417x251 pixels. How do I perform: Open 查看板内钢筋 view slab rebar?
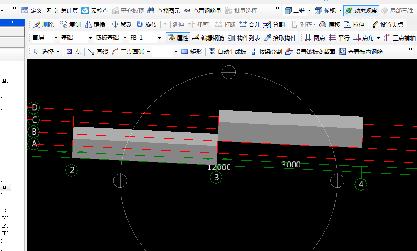pyautogui.click(x=361, y=52)
